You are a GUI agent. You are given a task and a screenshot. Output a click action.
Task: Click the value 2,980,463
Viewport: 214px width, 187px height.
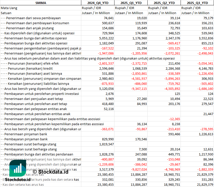tap(106, 78)
